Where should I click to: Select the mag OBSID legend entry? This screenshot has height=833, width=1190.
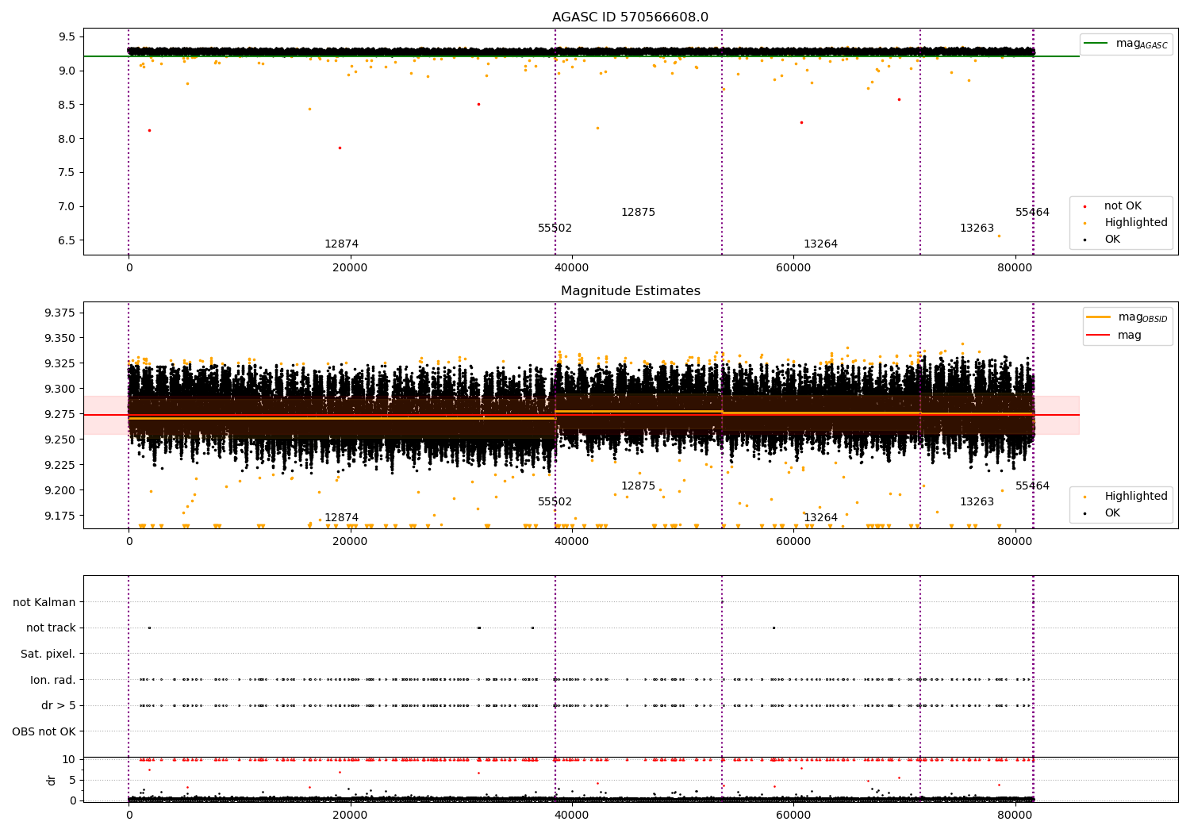(x=1127, y=317)
